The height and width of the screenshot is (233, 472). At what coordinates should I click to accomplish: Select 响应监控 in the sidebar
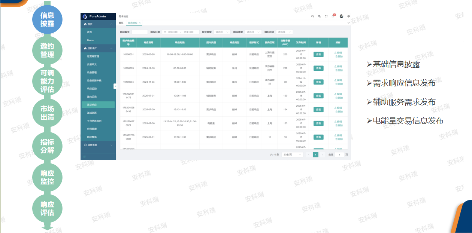pyautogui.click(x=92, y=89)
